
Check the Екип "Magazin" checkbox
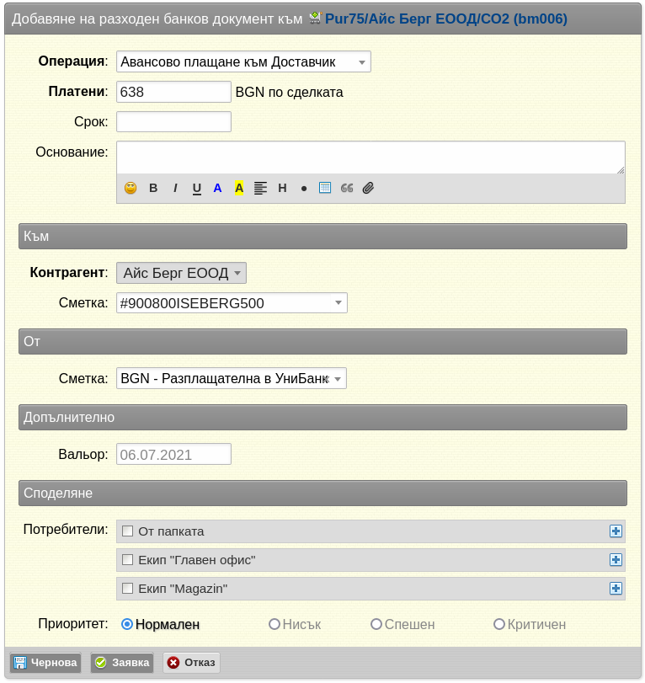(x=128, y=589)
